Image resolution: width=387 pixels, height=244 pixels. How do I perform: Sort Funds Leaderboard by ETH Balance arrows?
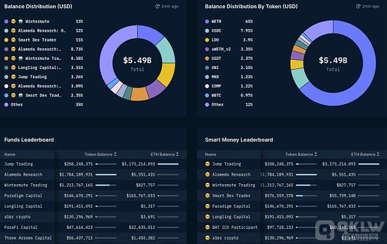click(177, 155)
